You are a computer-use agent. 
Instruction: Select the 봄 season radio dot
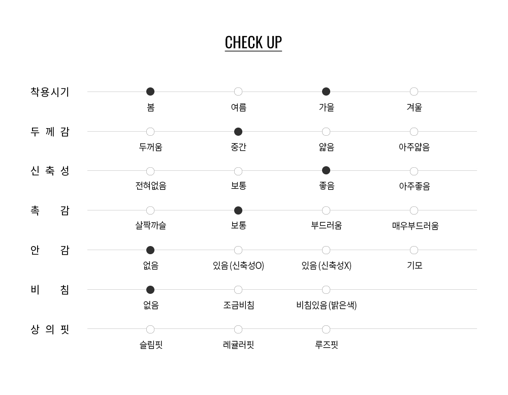(x=150, y=92)
